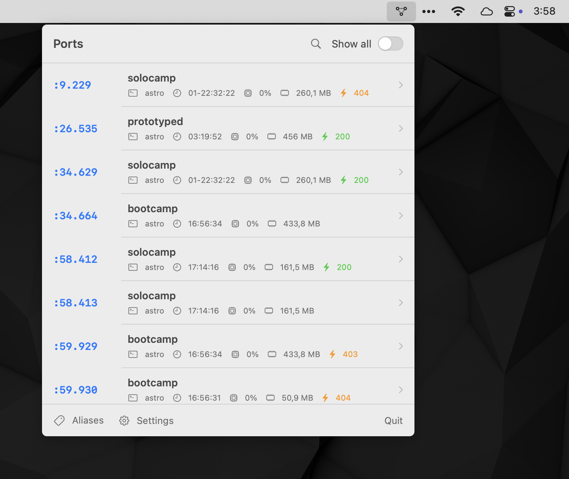Expand the :59.930 bootcamp row chevron

pyautogui.click(x=401, y=390)
